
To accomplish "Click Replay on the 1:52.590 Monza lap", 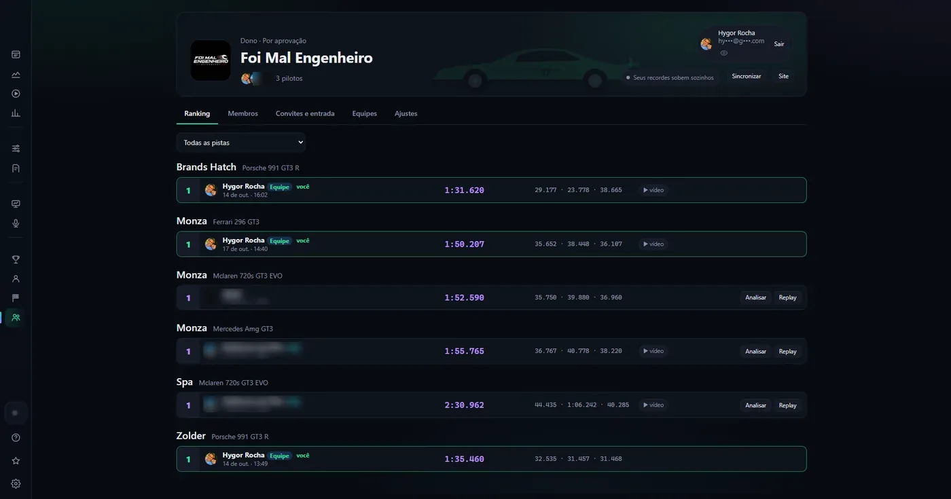I will coord(788,297).
